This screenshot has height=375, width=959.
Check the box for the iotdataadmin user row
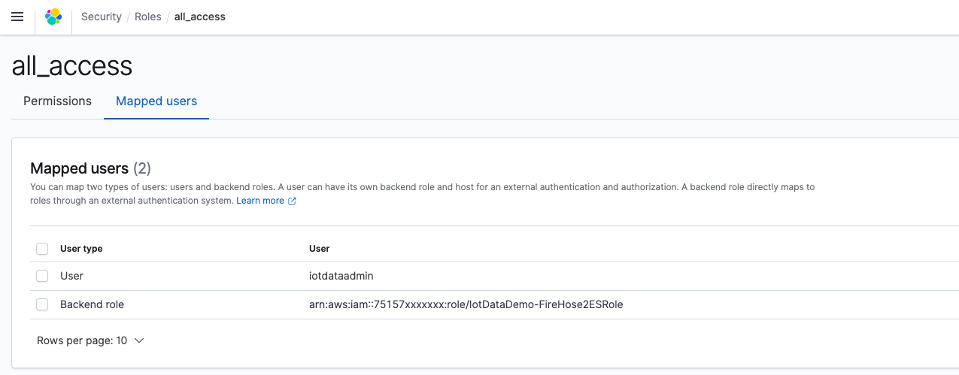click(x=42, y=276)
